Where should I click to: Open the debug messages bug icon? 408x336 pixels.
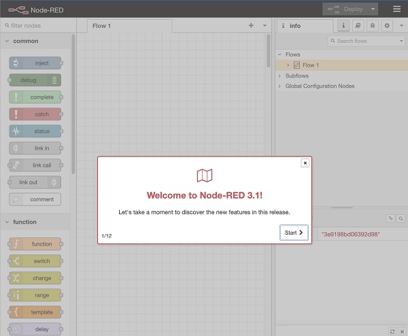(x=373, y=25)
